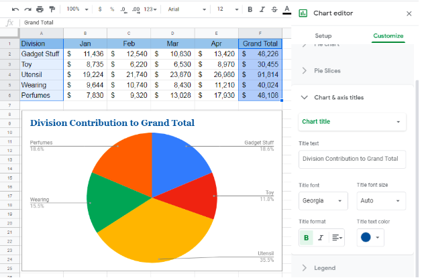
Task: Click the formula bar showing Grand Total
Action: tap(156, 23)
